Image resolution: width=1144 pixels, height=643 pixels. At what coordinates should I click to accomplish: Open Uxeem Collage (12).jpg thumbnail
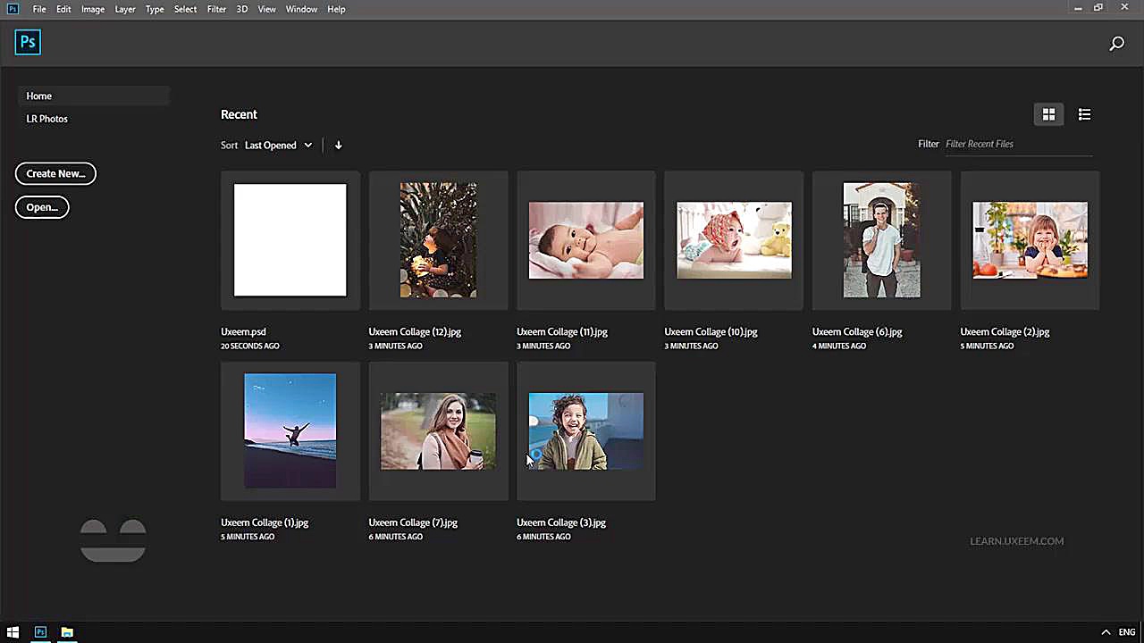pyautogui.click(x=438, y=240)
